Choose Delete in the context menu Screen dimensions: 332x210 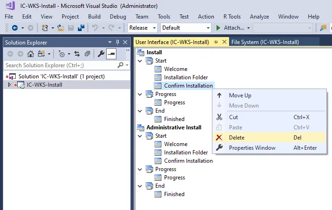[x=269, y=137]
